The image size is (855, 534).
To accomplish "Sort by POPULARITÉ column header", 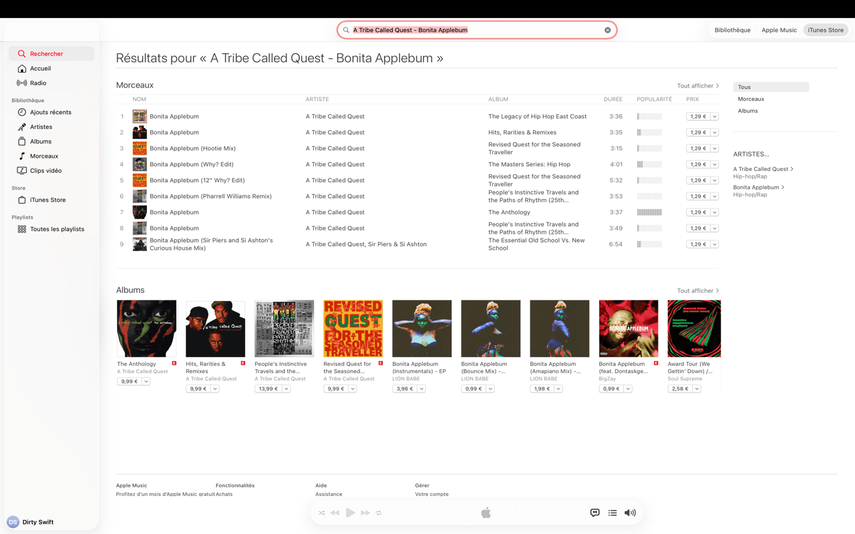I will pyautogui.click(x=654, y=99).
